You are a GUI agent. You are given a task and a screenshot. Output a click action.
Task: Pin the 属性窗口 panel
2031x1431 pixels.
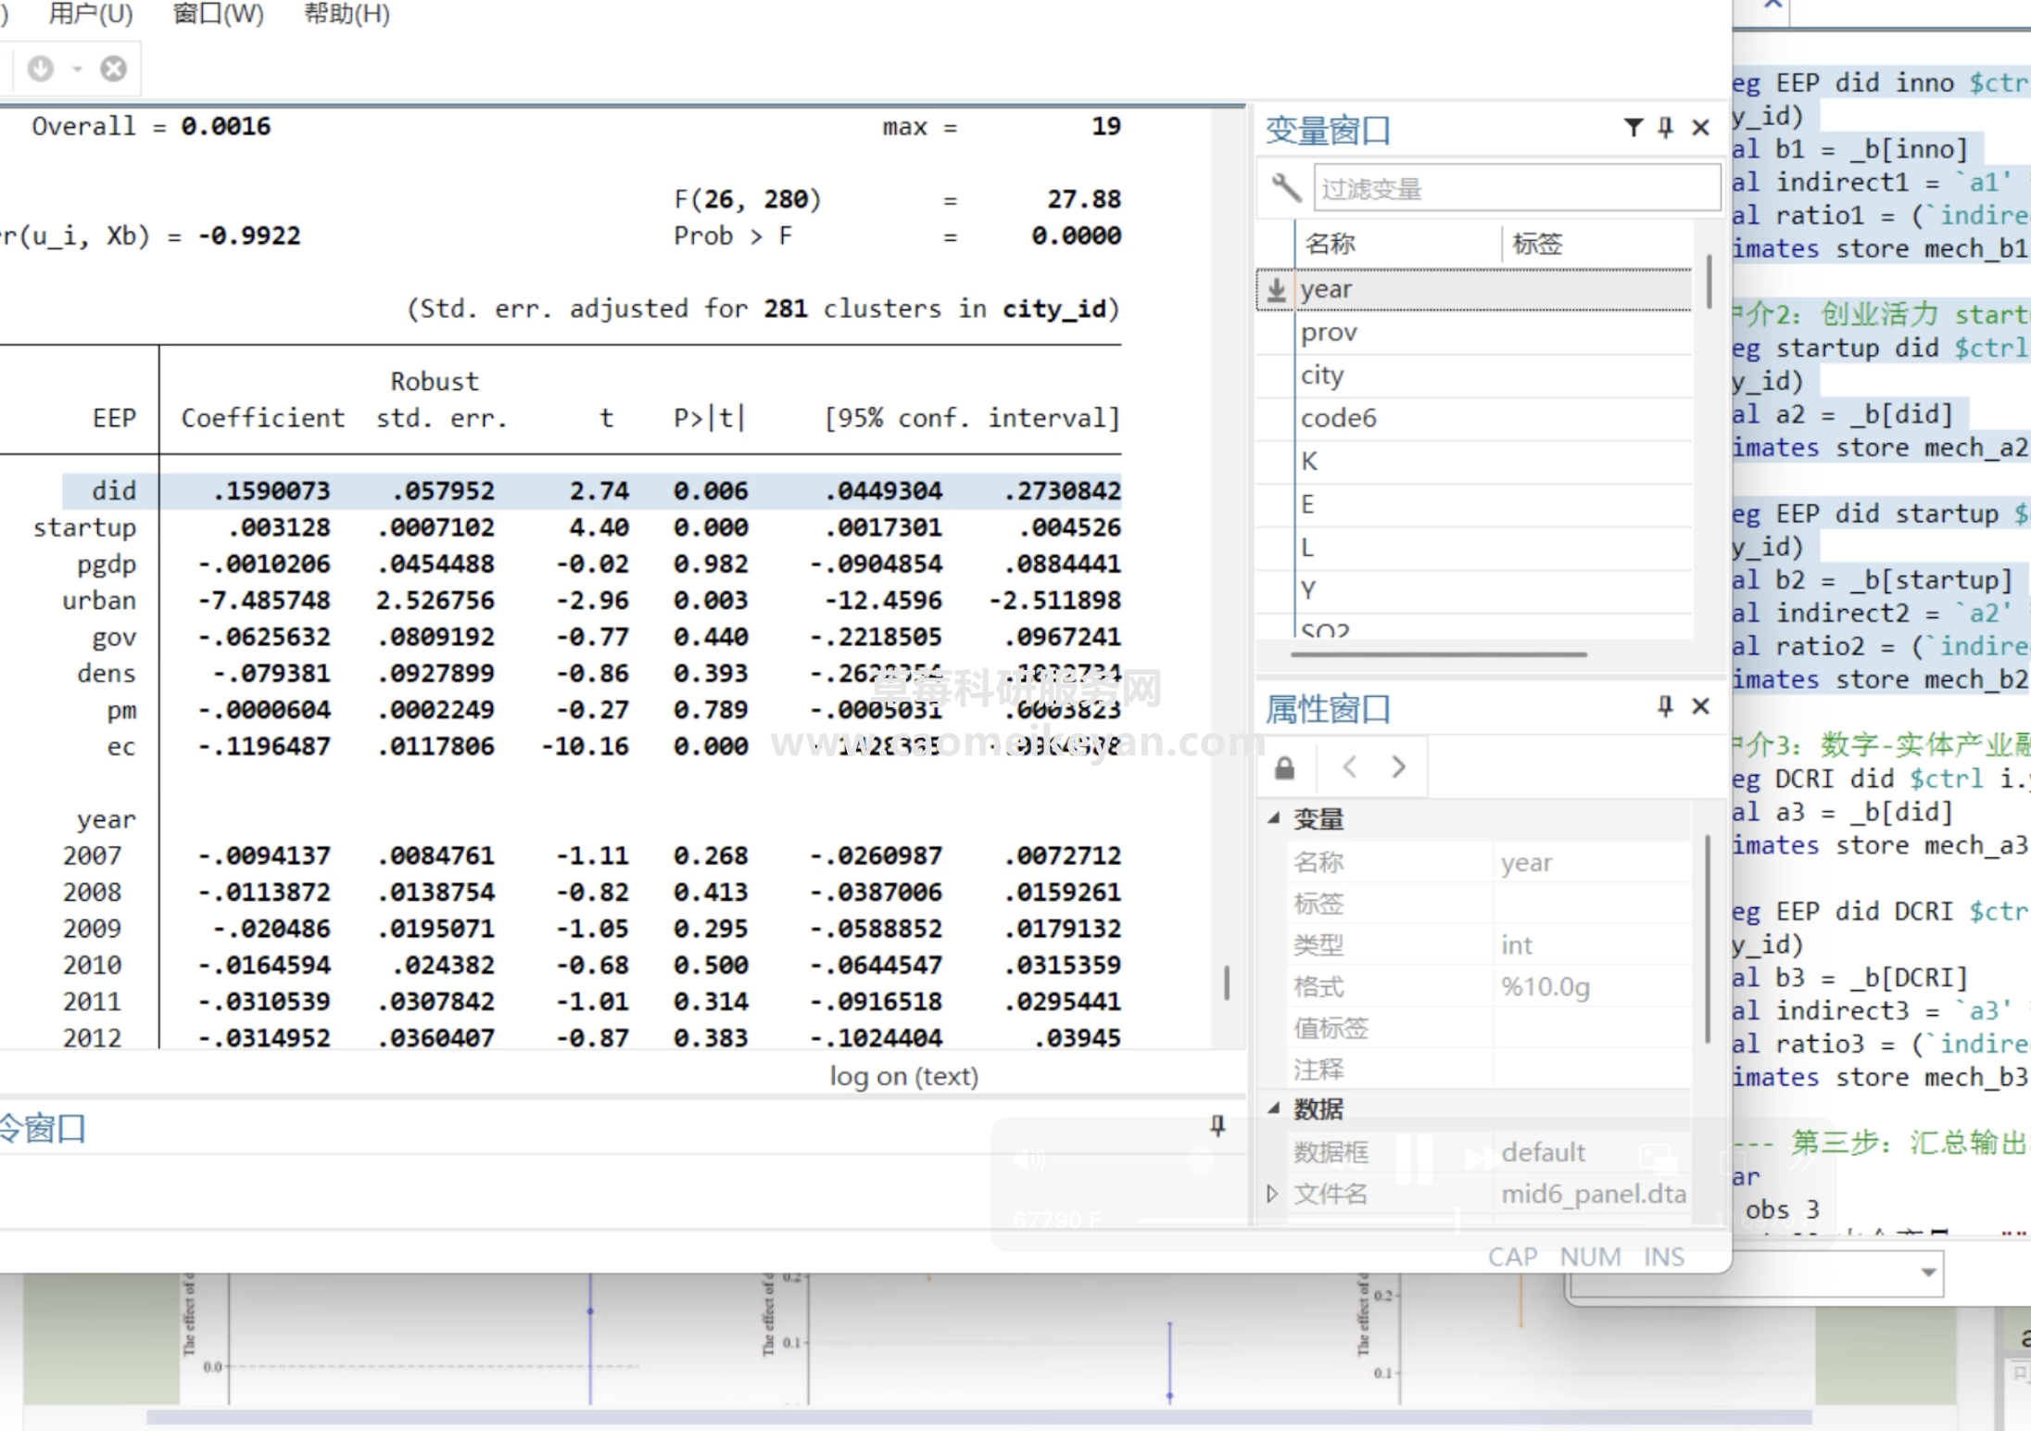[1666, 707]
